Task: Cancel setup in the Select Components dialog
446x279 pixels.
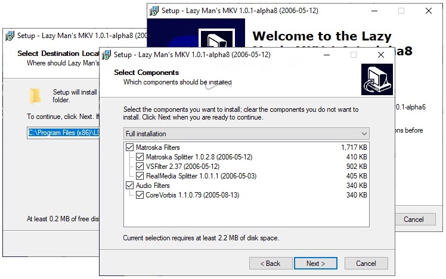Action: 366,263
